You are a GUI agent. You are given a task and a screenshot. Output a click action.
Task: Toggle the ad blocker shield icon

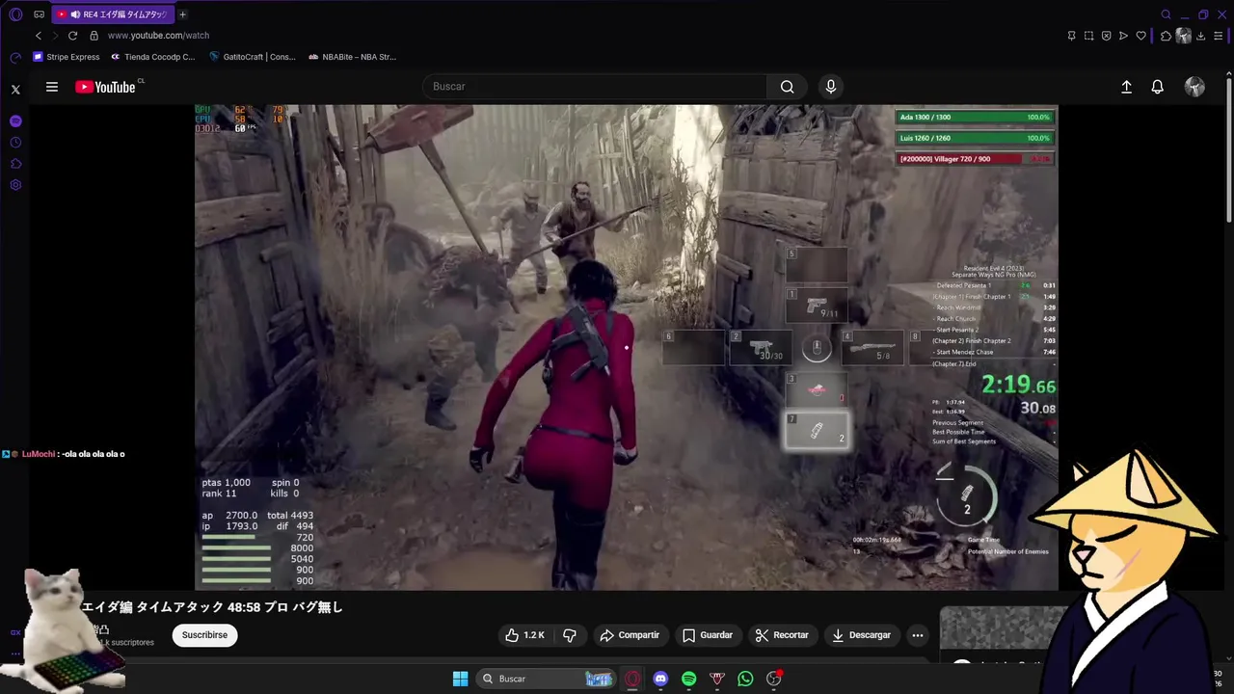[1106, 36]
